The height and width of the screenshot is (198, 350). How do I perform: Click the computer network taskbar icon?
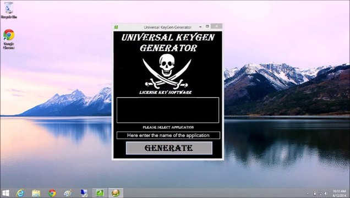[x=84, y=193]
